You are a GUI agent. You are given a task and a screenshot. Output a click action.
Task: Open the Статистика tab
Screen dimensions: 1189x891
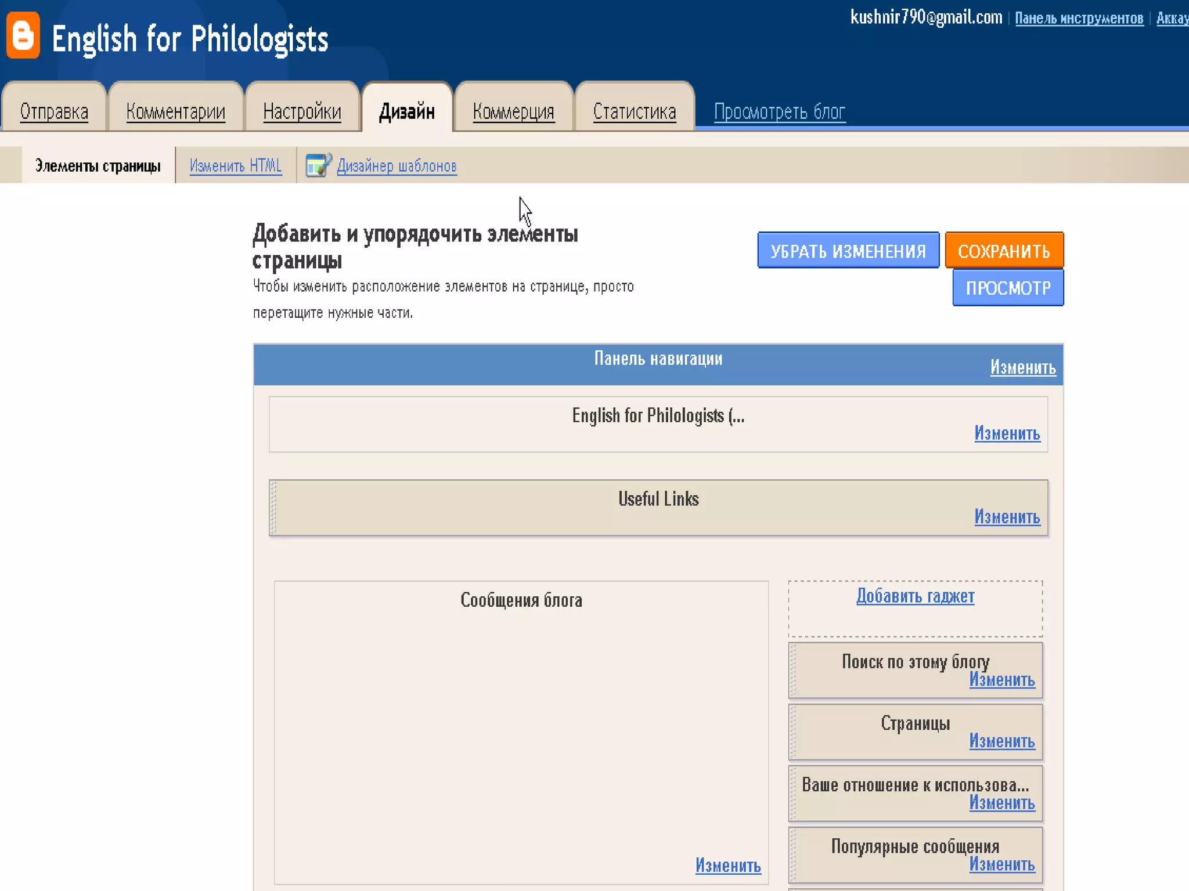[634, 111]
